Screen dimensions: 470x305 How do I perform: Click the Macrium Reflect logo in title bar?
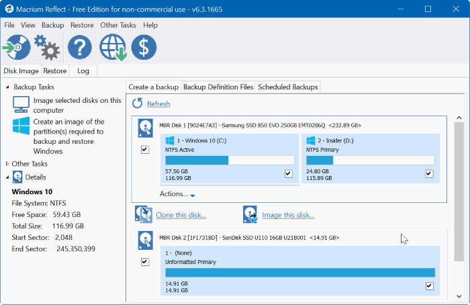pyautogui.click(x=9, y=9)
